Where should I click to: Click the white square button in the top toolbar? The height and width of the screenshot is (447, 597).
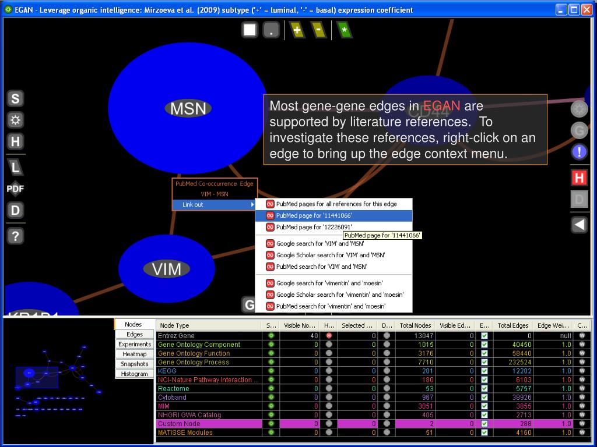click(x=250, y=30)
